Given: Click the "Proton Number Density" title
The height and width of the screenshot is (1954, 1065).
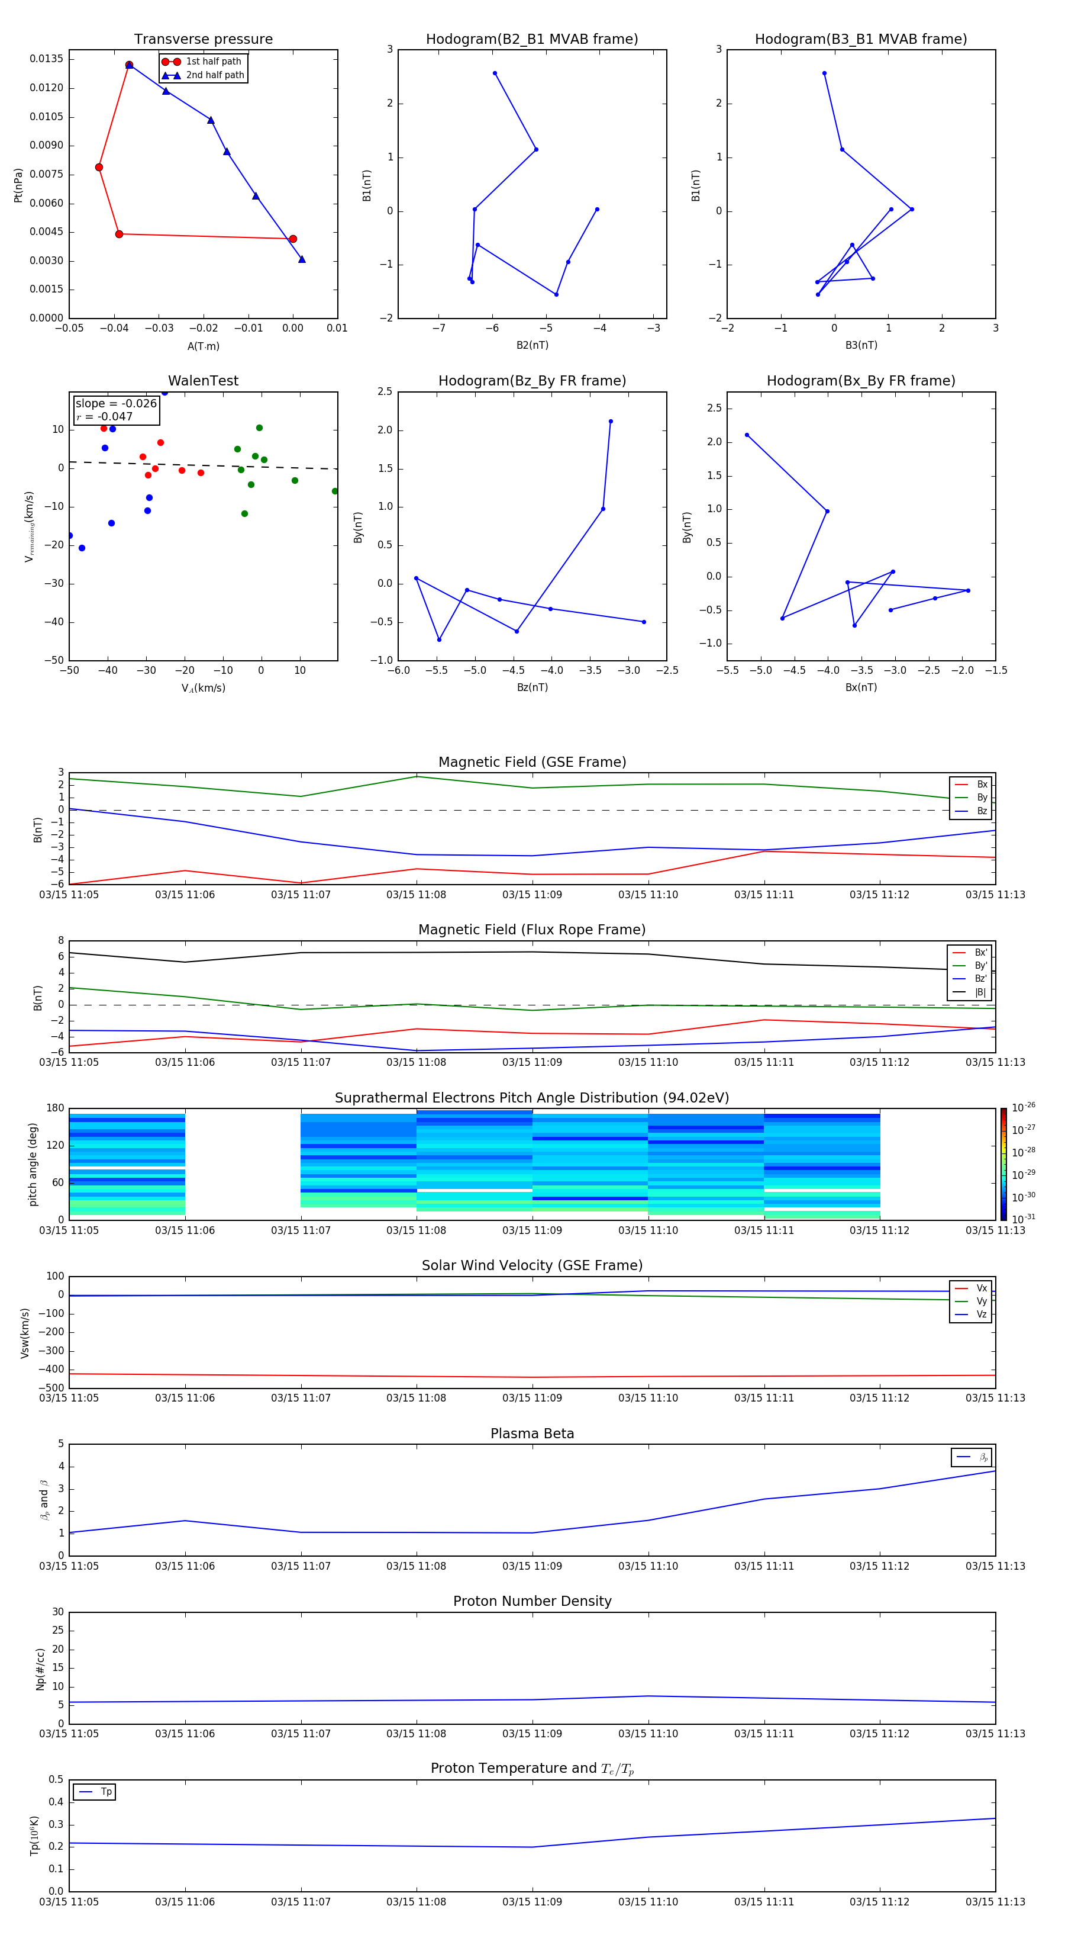Looking at the screenshot, I should tap(532, 1601).
